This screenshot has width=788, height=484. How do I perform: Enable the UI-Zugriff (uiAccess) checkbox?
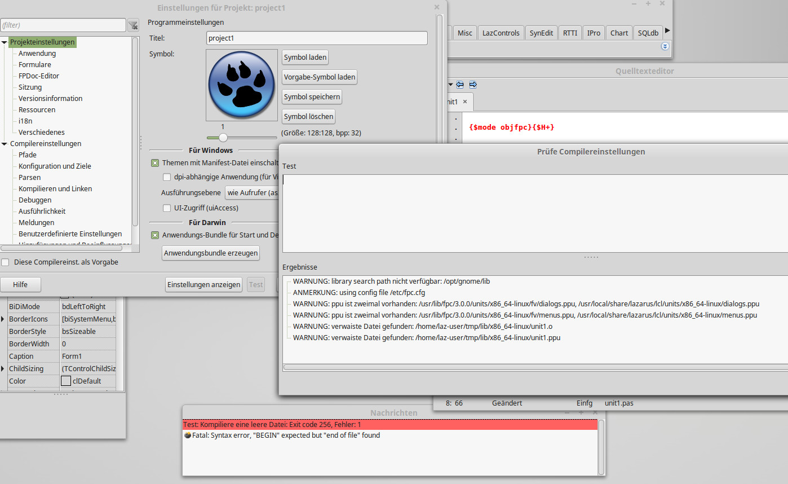click(167, 208)
